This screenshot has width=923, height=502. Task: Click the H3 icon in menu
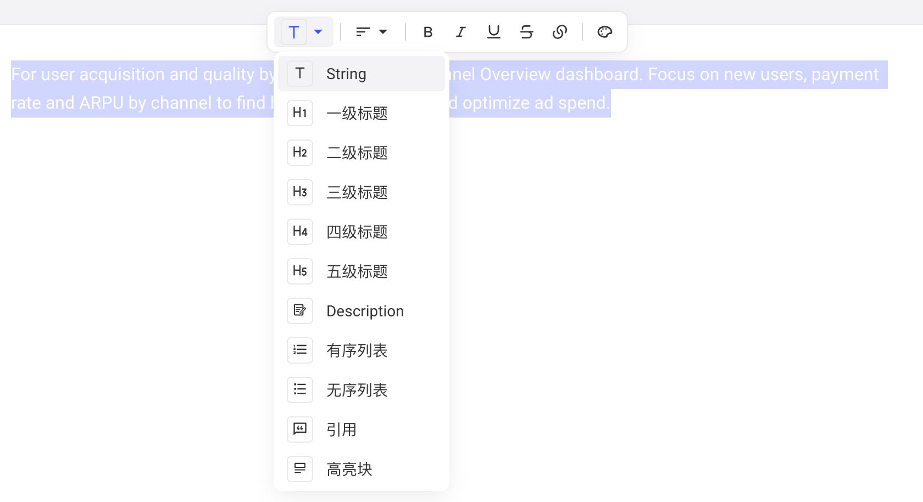[300, 192]
